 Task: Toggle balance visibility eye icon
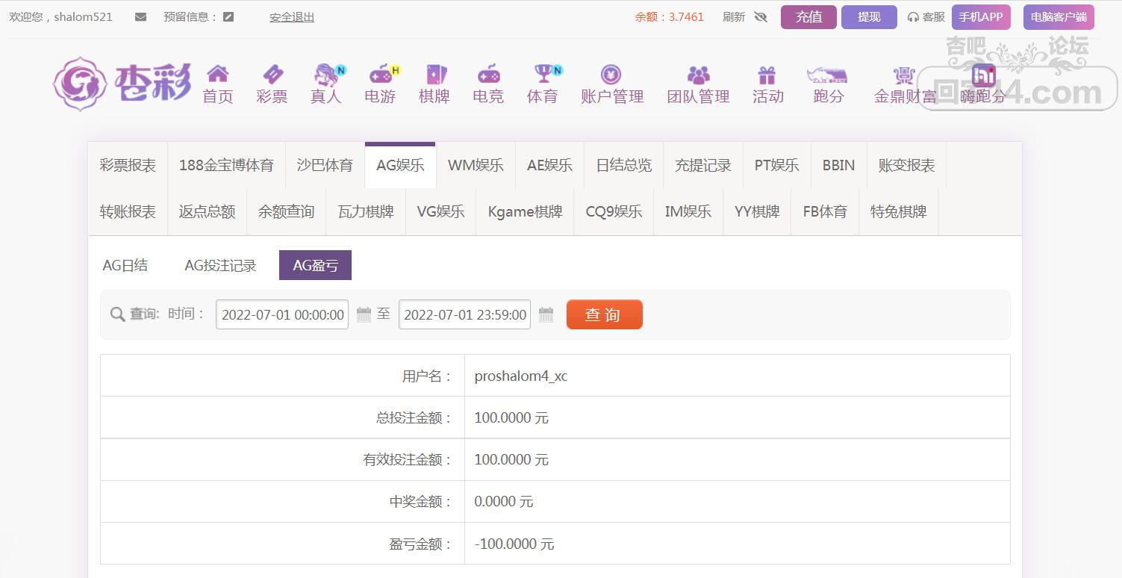coord(761,17)
